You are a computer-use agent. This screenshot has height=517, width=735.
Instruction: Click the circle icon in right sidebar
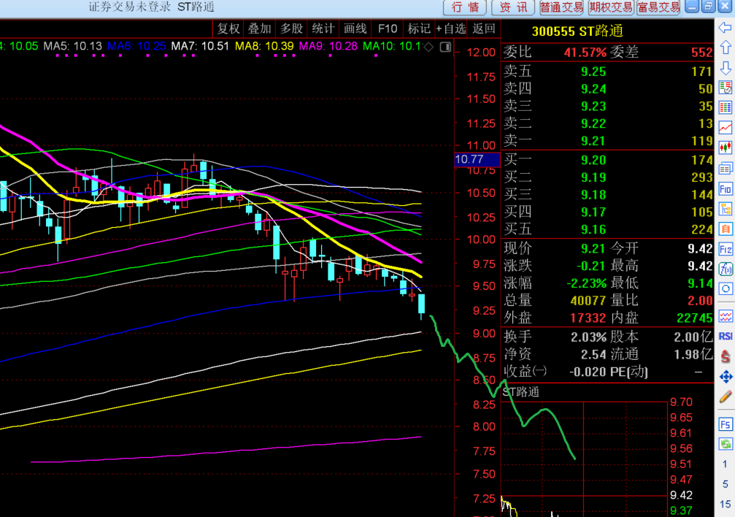(726, 289)
